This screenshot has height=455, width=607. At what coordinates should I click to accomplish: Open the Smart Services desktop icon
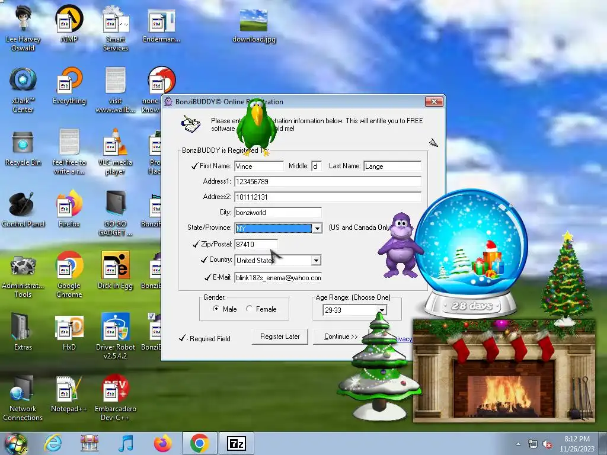point(116,29)
